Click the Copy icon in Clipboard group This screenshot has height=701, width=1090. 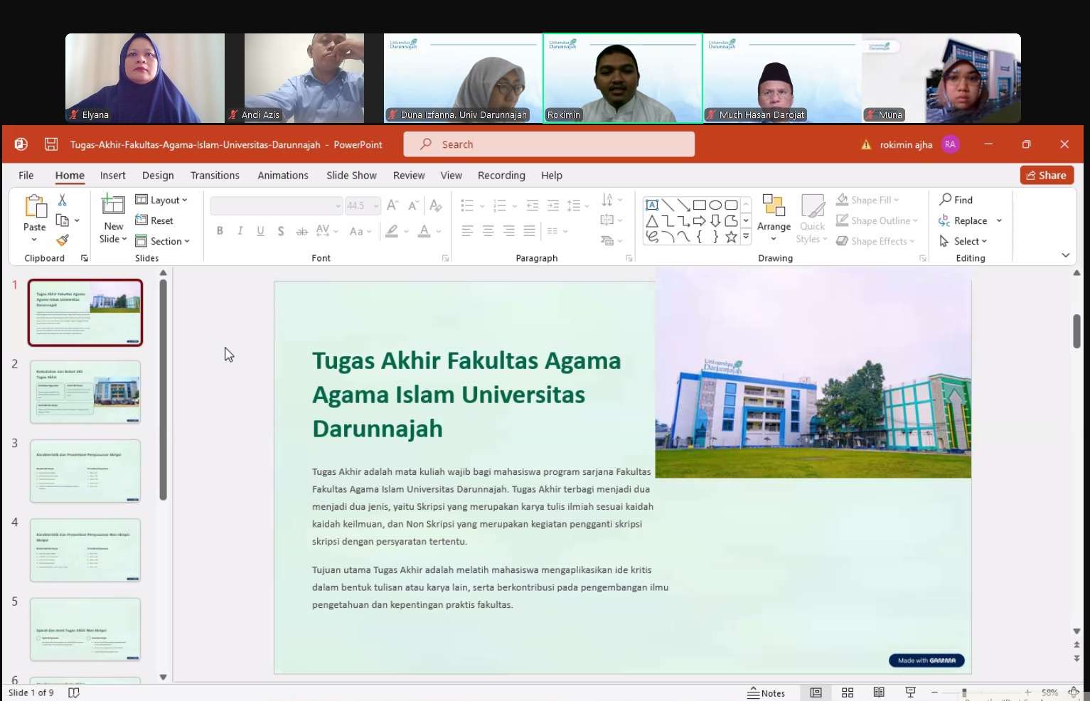coord(63,220)
